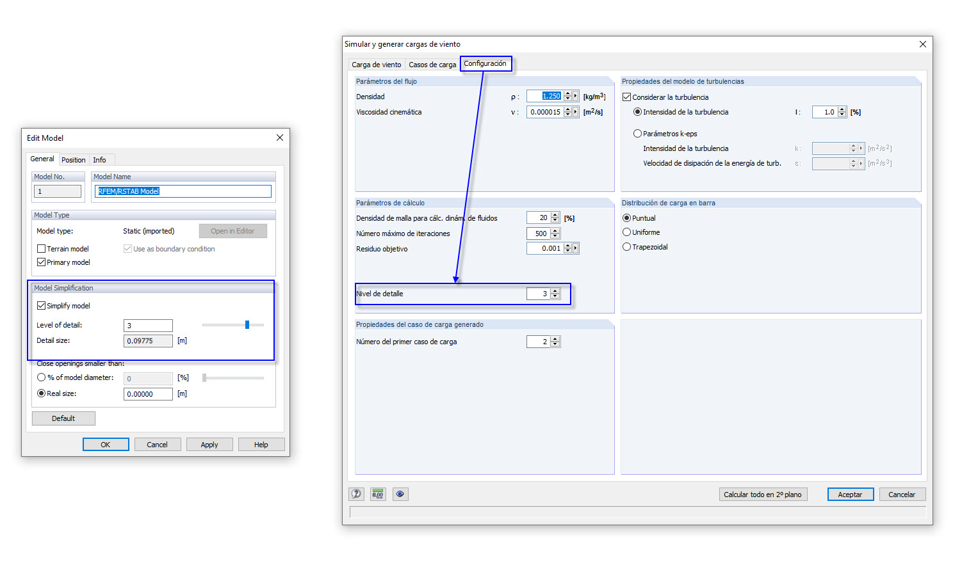Viewport: 962px width, 563px height.
Task: Open the eye display settings icon
Action: coord(400,494)
